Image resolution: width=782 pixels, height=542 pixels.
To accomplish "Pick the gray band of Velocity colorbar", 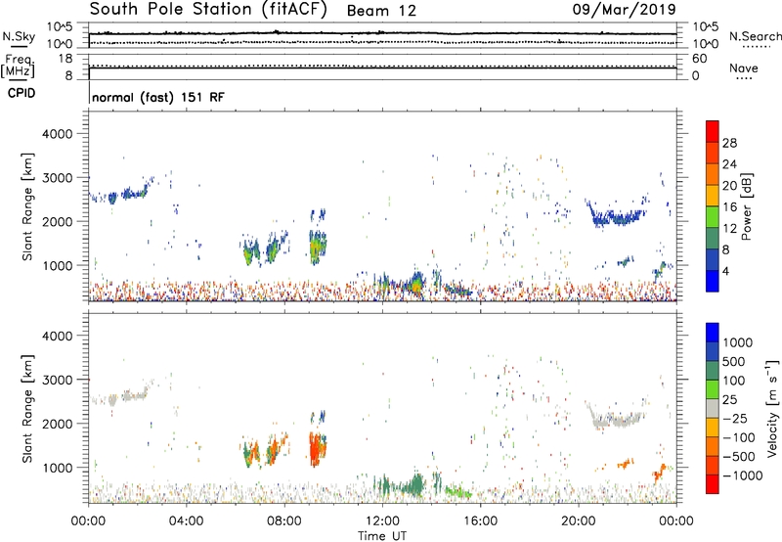I will coord(713,408).
